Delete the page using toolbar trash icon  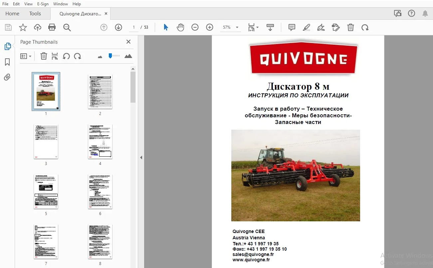coord(350,27)
